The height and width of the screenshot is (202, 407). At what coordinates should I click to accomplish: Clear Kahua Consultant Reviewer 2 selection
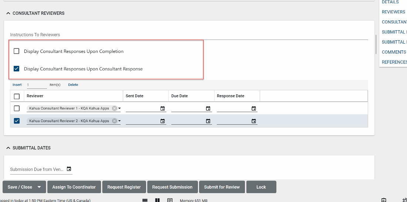tap(114, 121)
